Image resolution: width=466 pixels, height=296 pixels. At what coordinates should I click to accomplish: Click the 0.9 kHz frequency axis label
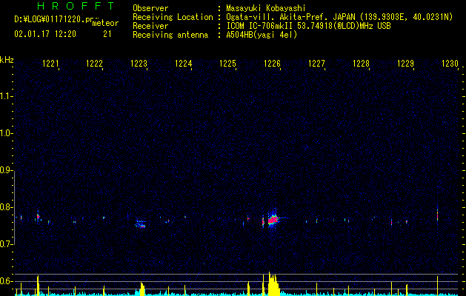click(x=7, y=170)
